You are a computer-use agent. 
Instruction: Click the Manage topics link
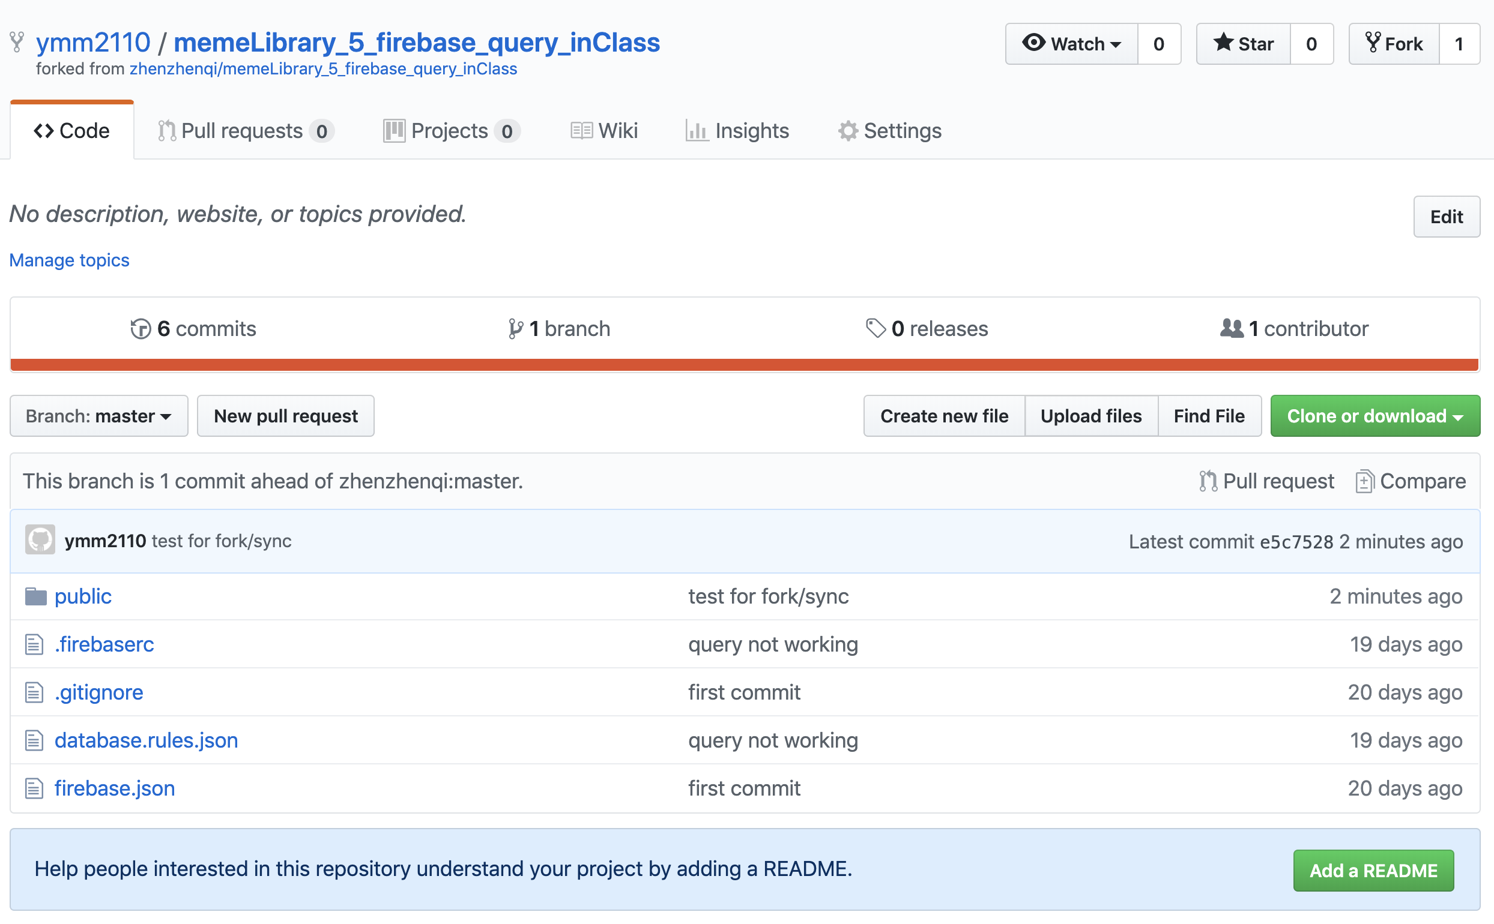point(69,260)
